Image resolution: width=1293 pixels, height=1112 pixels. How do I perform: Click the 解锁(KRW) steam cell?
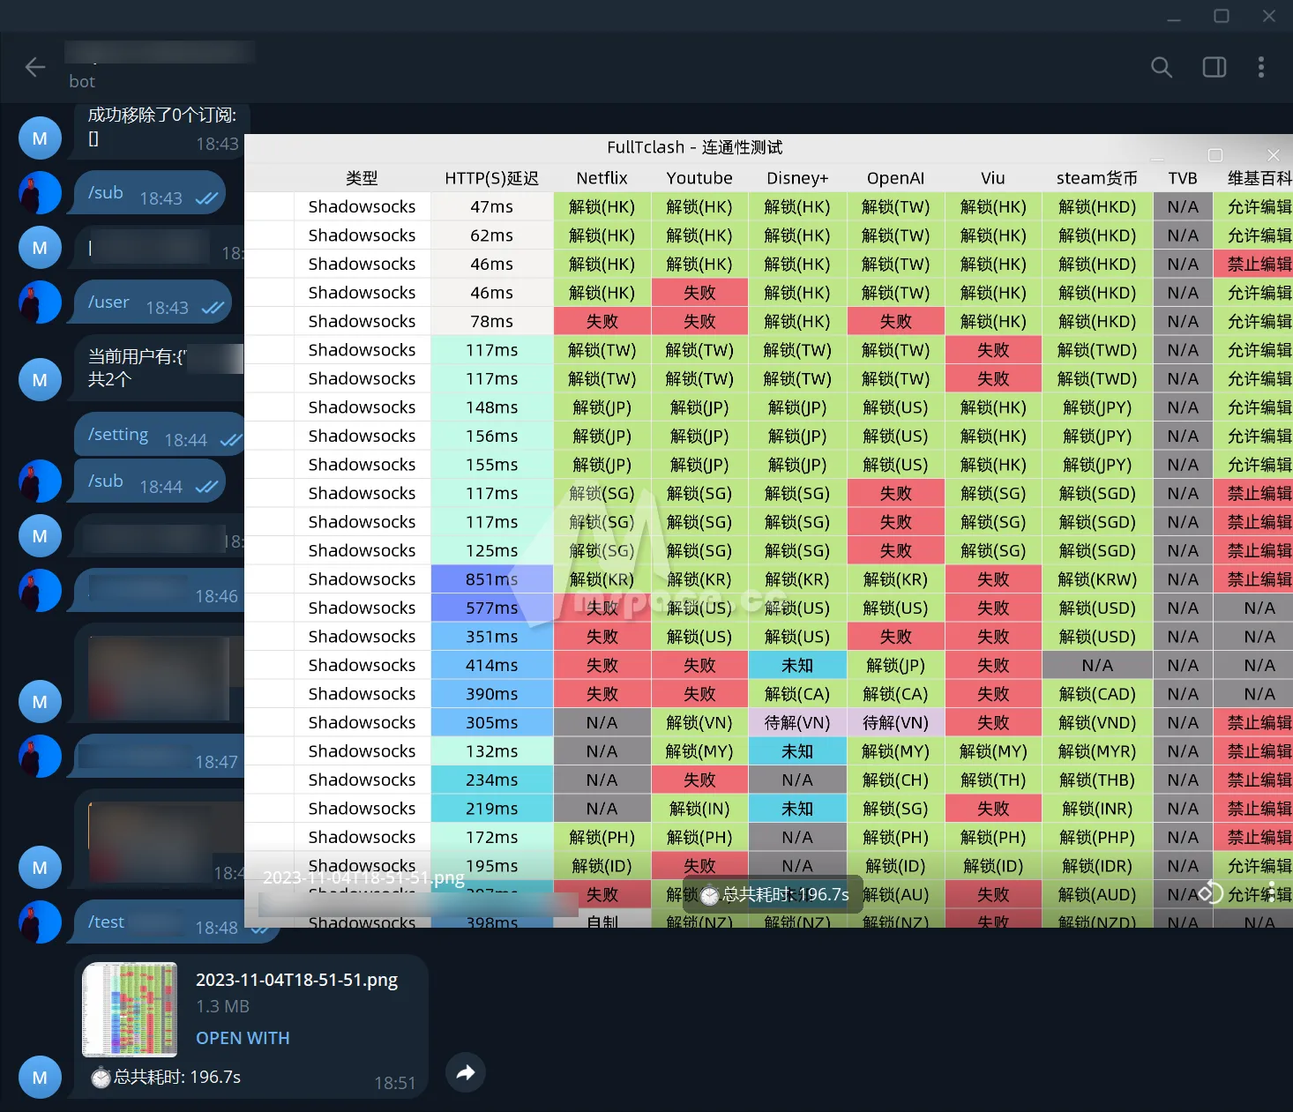pyautogui.click(x=1097, y=579)
